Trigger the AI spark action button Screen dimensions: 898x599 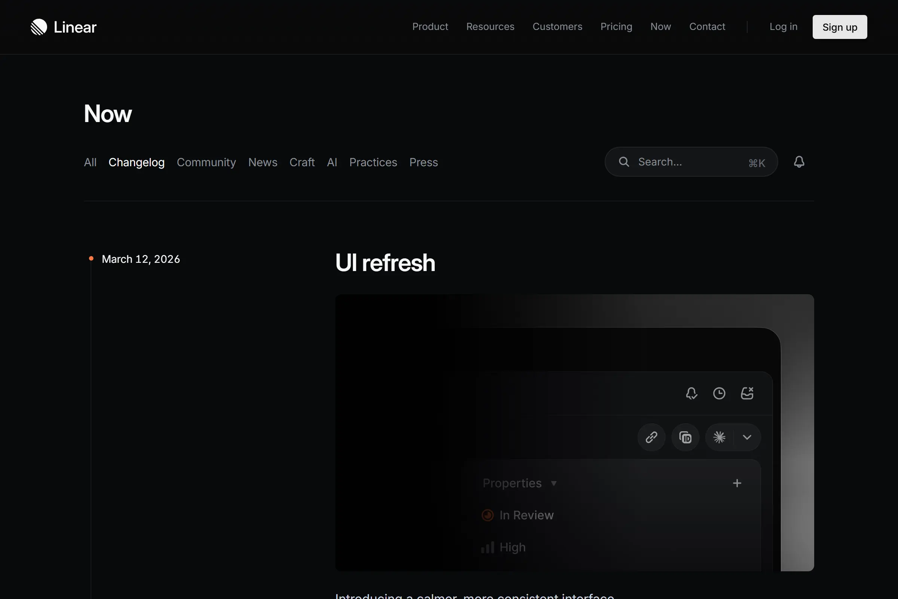coord(719,437)
